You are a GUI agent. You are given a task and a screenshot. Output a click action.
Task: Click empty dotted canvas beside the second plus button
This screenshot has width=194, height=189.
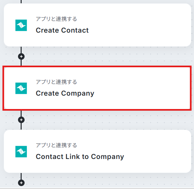[99, 120]
